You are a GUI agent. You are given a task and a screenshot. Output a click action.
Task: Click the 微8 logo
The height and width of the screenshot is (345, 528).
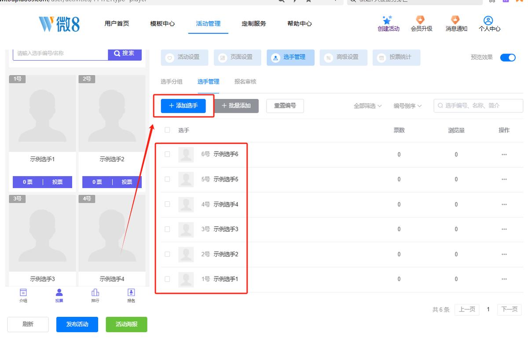pos(59,24)
